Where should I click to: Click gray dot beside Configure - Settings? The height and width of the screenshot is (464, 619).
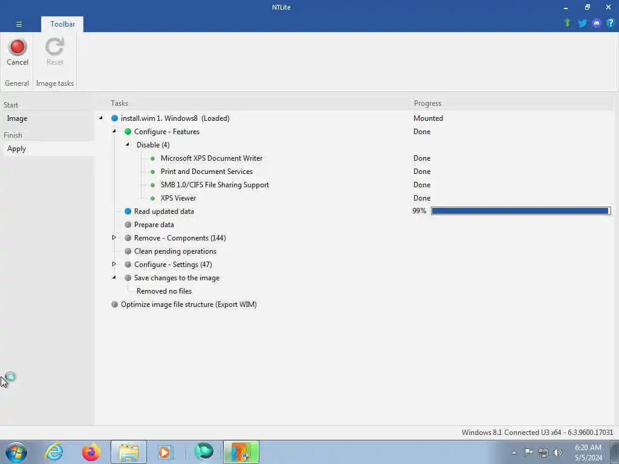128,265
